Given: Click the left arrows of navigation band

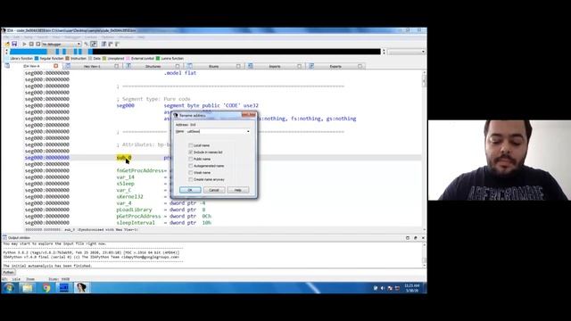Looking at the screenshot, I should pos(6,52).
